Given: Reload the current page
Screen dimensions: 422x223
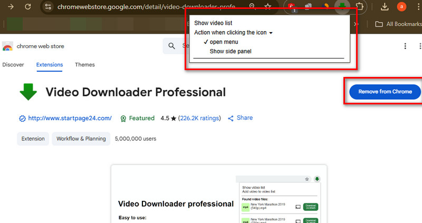Looking at the screenshot, I should pyautogui.click(x=28, y=6).
